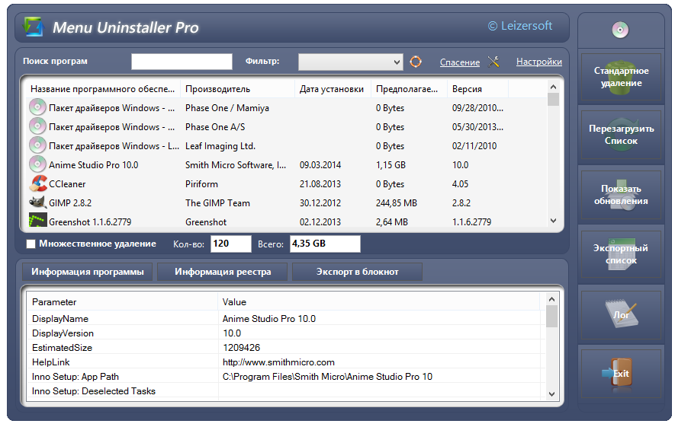Select the Anime Studio Pro 10.0 row
This screenshot has width=675, height=427.
[286, 165]
